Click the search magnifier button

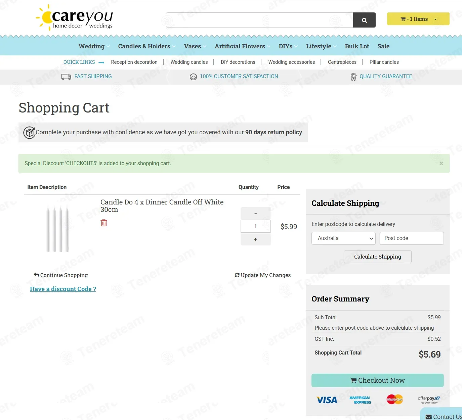[364, 20]
